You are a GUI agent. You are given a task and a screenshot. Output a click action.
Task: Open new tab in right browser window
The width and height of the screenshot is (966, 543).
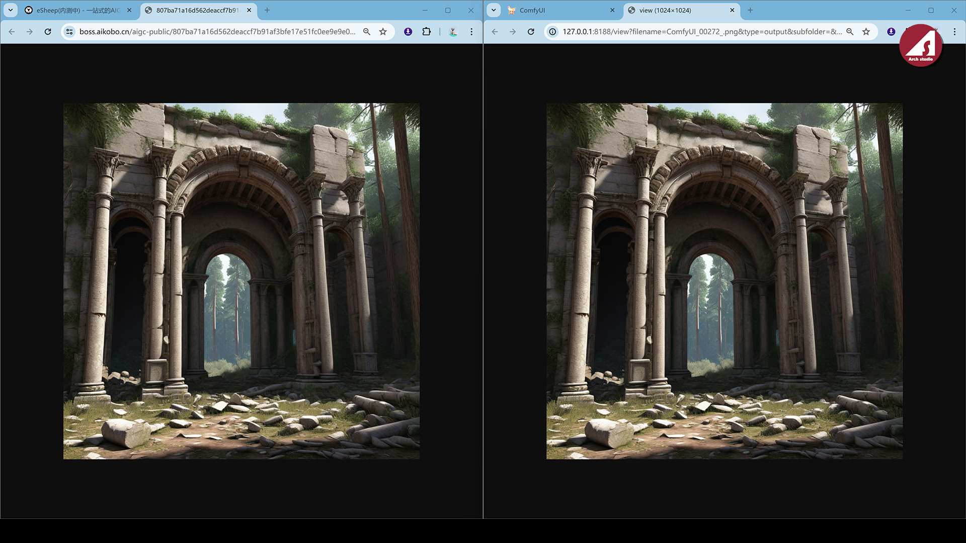click(750, 10)
